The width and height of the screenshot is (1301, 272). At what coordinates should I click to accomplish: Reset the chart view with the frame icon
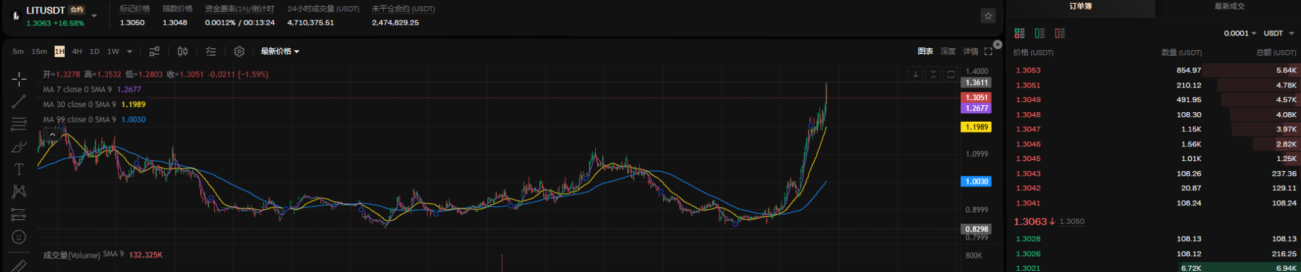pyautogui.click(x=951, y=74)
